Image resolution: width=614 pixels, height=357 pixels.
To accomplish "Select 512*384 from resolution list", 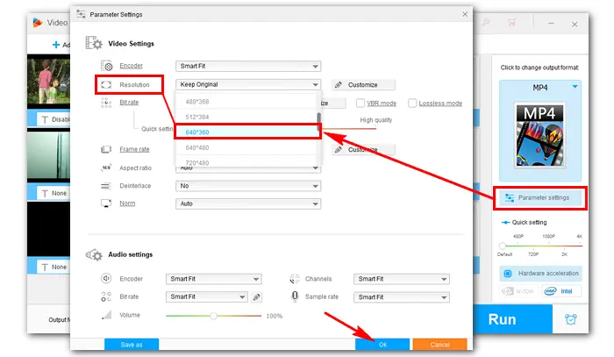I will 246,117.
